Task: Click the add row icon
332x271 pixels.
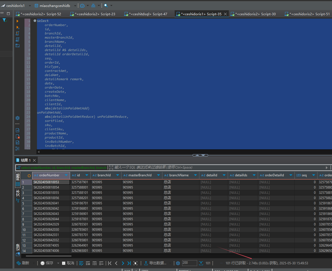Action: pyautogui.click(x=88, y=263)
